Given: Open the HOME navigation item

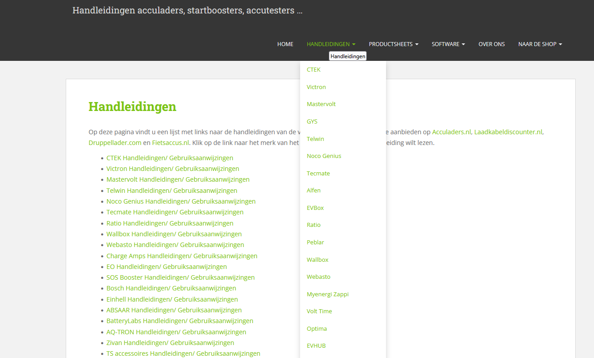Looking at the screenshot, I should point(285,44).
